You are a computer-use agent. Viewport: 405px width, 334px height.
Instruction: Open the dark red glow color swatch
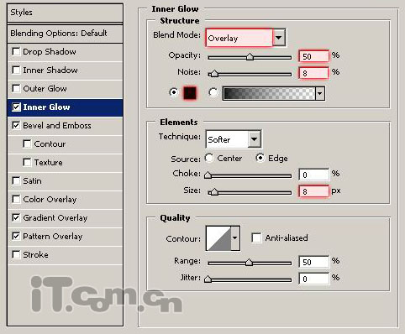tap(190, 93)
